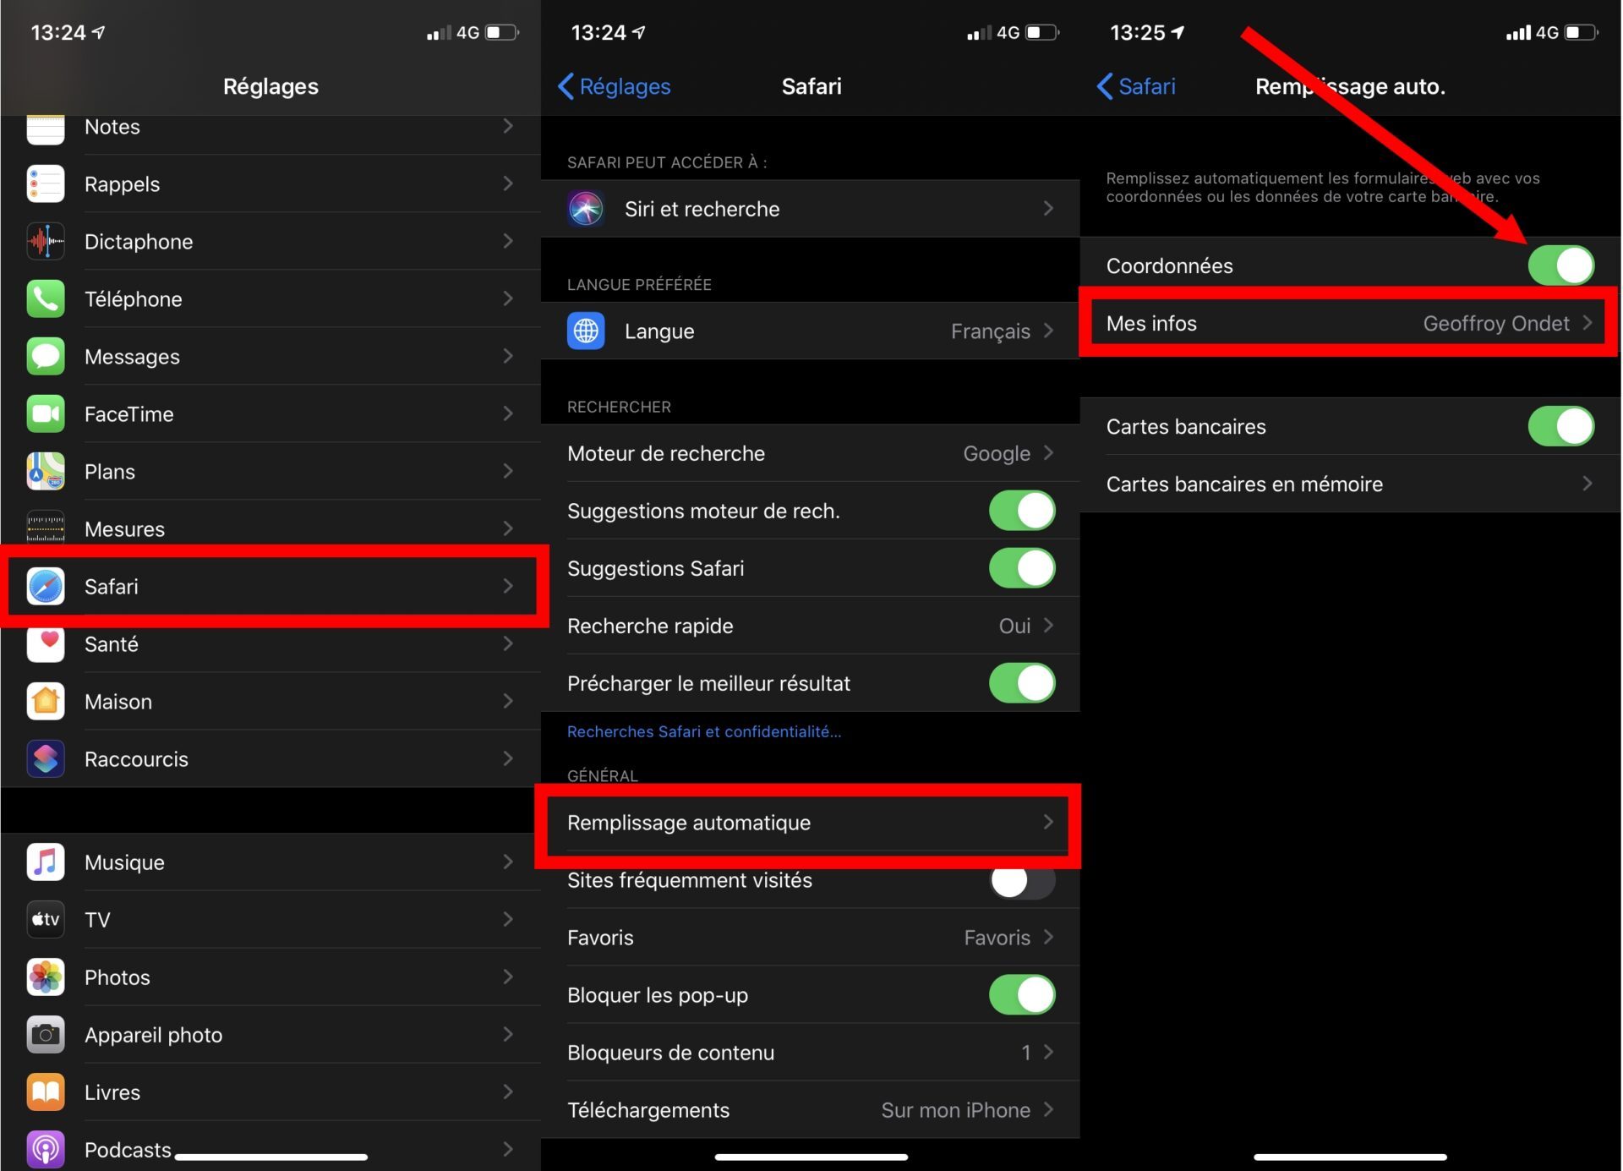Tap the Photos flower icon
This screenshot has width=1623, height=1171.
[46, 977]
